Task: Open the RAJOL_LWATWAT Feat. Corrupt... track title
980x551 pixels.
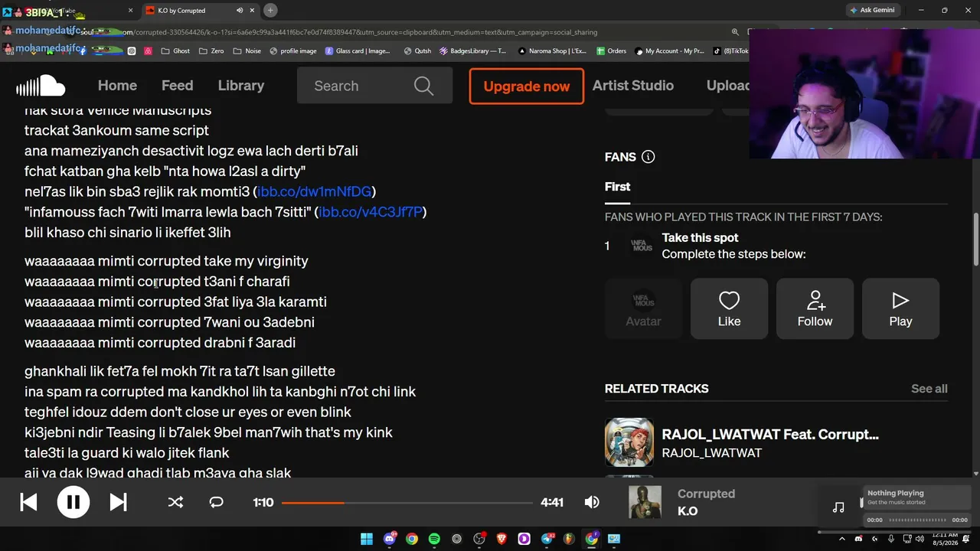Action: coord(770,435)
